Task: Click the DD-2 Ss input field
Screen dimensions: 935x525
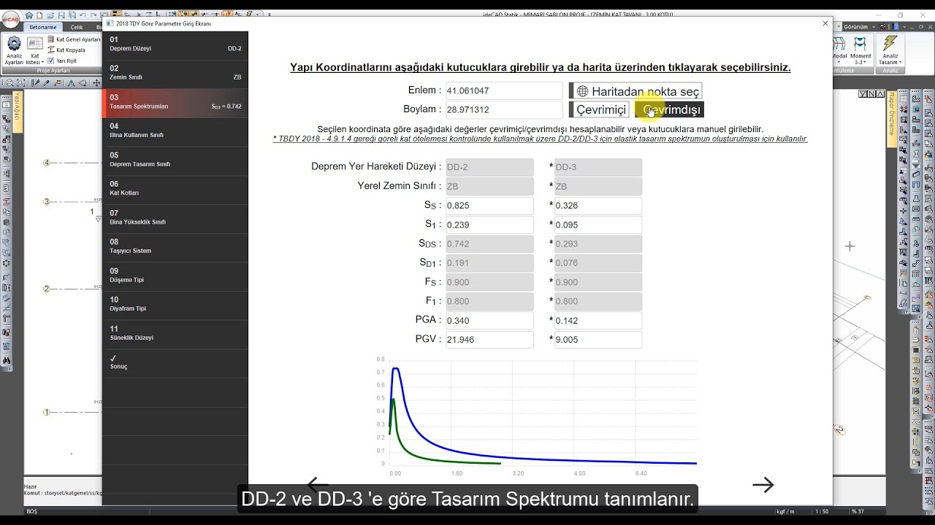Action: [489, 206]
